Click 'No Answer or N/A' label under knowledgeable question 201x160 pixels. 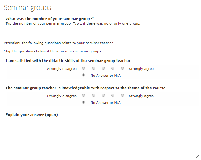[x=106, y=103]
